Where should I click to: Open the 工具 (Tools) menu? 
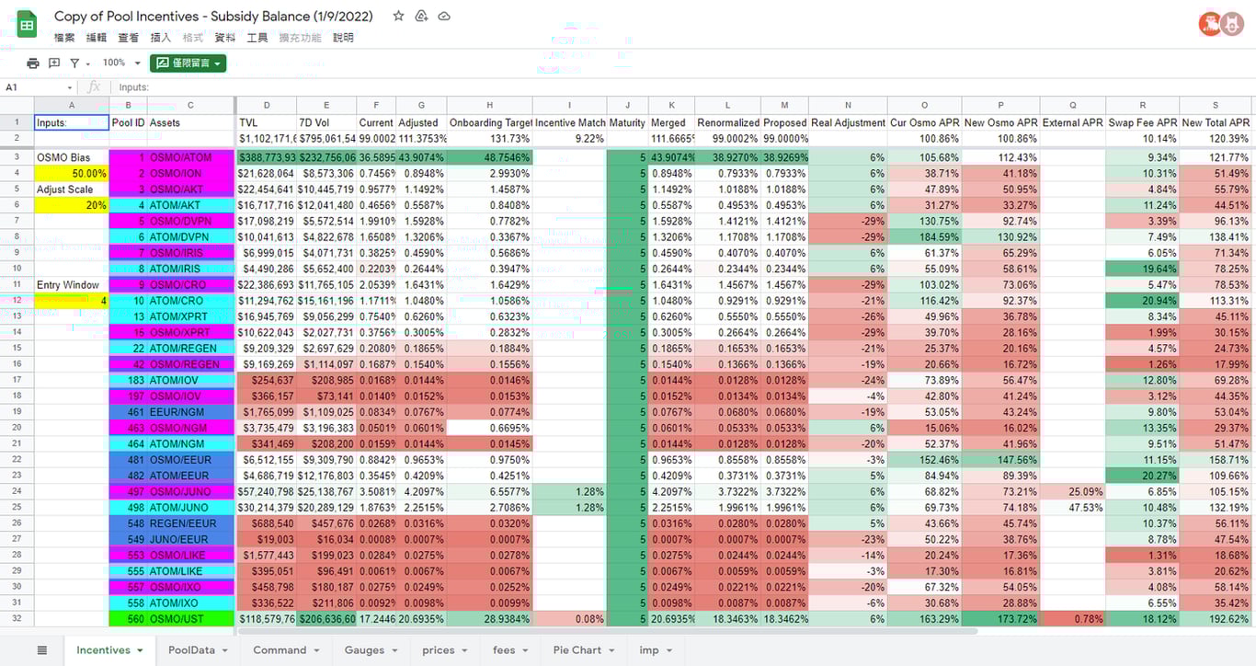click(x=257, y=38)
